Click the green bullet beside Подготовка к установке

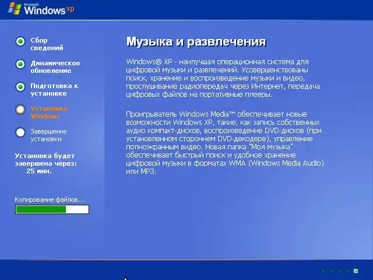tap(20, 87)
